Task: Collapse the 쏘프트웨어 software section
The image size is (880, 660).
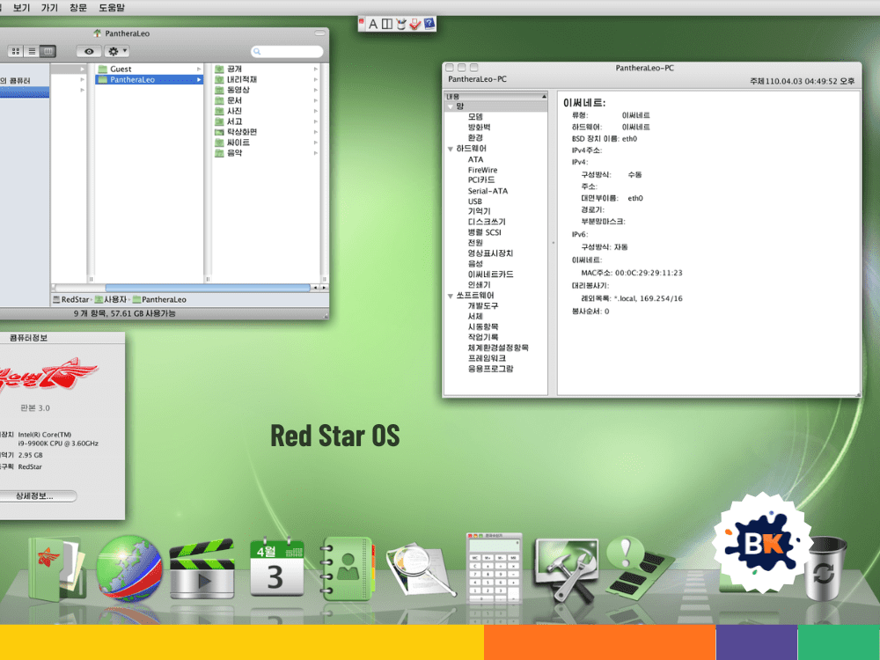Action: 450,296
